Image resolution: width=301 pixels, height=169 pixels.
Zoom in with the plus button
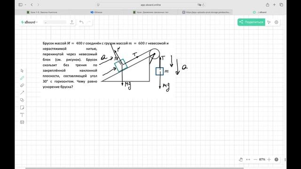point(269,160)
